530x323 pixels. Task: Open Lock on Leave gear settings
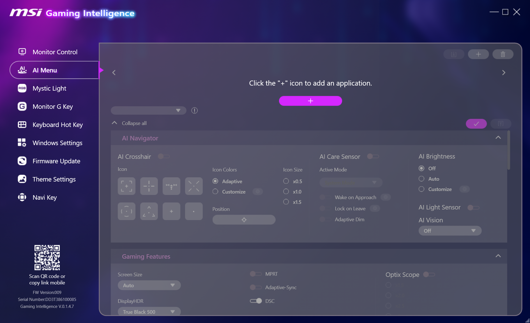point(375,208)
